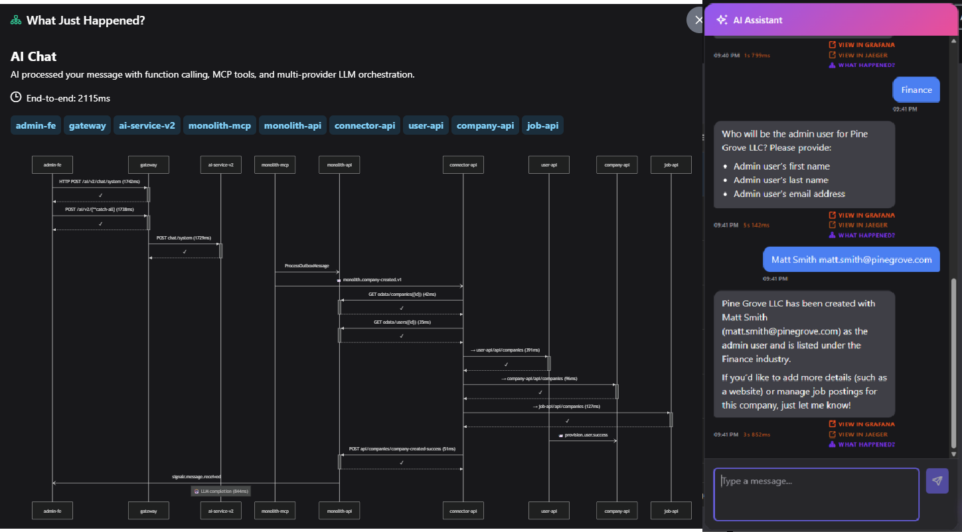The height and width of the screenshot is (532, 962).
Task: Click the user-api node at top of diagram
Action: pyautogui.click(x=549, y=165)
